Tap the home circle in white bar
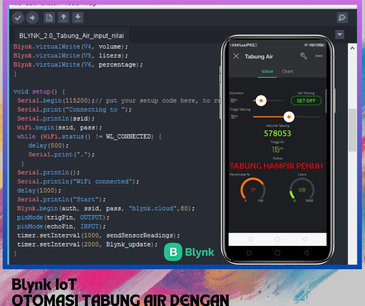Viewport: 365px width, 306px height. click(x=278, y=239)
